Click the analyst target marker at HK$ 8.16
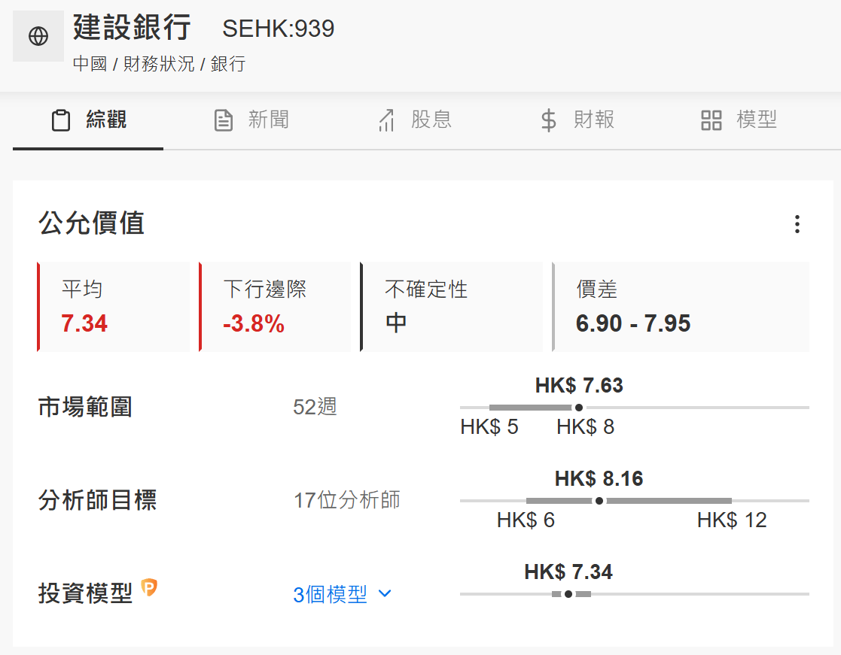841x655 pixels. click(x=599, y=501)
